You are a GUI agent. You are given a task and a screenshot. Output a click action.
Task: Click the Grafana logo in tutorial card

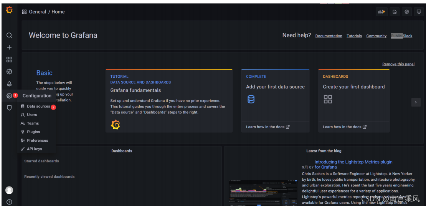click(x=116, y=125)
